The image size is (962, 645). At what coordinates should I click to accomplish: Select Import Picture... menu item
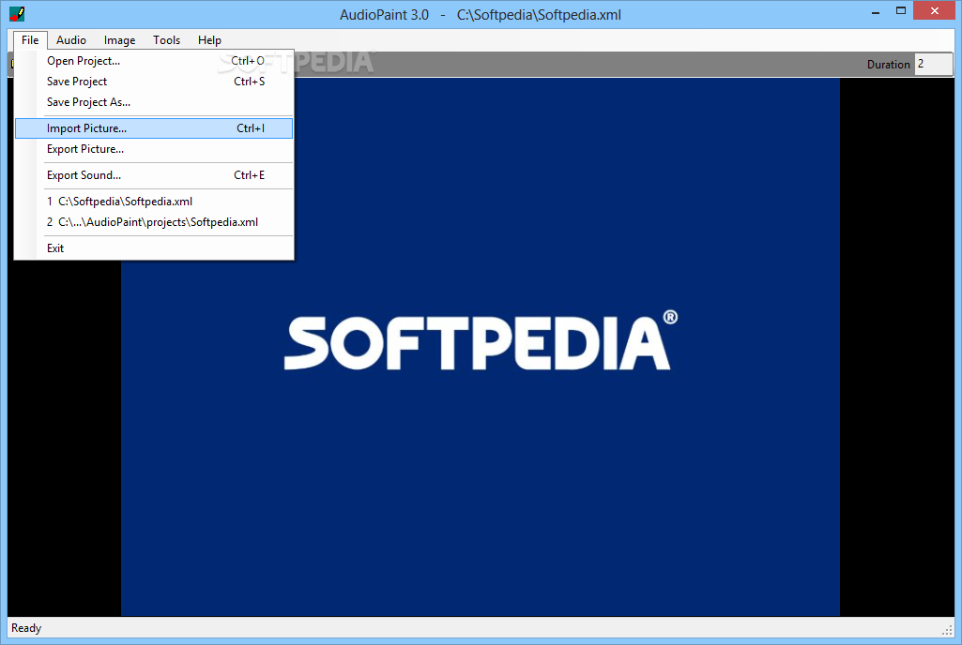point(154,128)
